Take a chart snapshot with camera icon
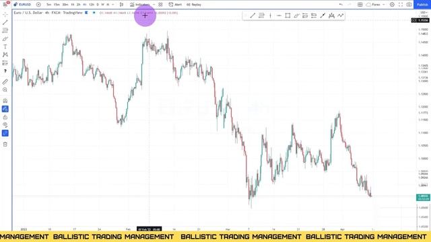 (409, 5)
